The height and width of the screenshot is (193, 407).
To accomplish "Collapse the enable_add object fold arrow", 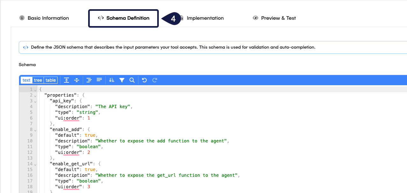I will [x=36, y=130].
